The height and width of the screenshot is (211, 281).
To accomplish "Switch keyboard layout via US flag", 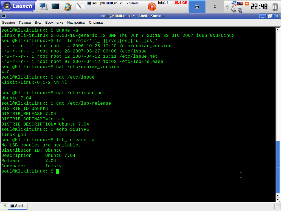I will (x=240, y=3).
